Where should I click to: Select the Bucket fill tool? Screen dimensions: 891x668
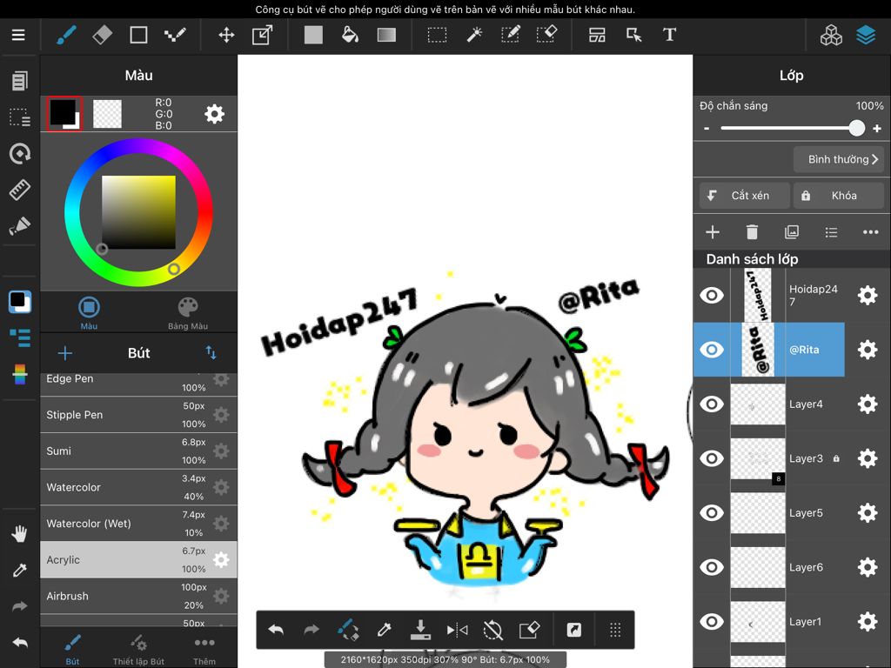(350, 35)
